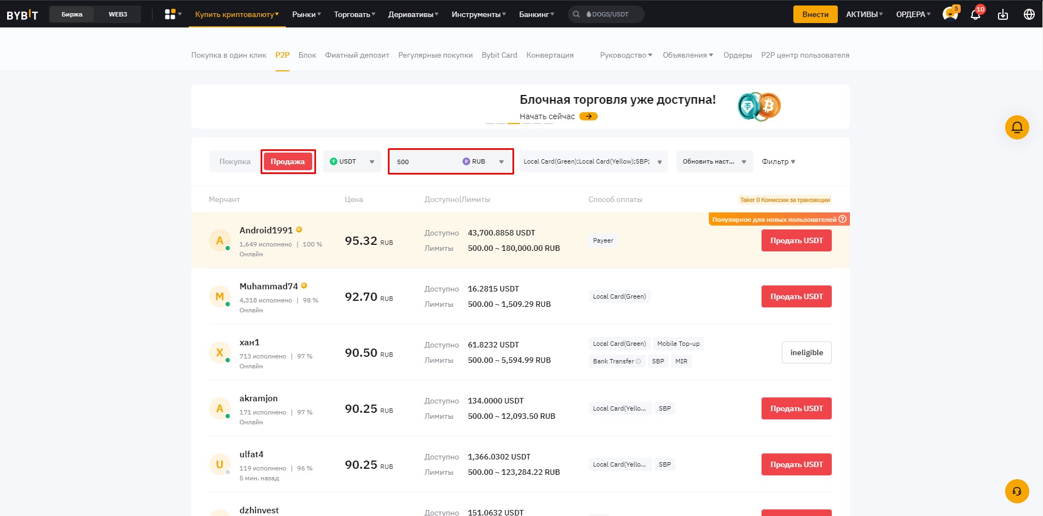Open the Регулярные покупки tab
This screenshot has height=516, width=1043.
(436, 55)
